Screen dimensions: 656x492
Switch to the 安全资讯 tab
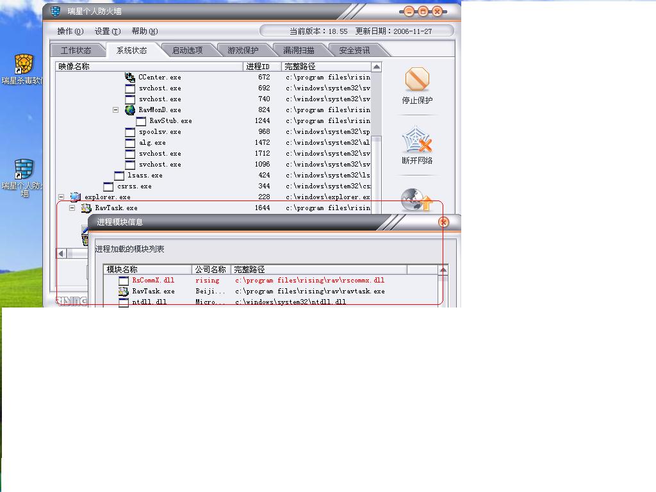coord(354,51)
